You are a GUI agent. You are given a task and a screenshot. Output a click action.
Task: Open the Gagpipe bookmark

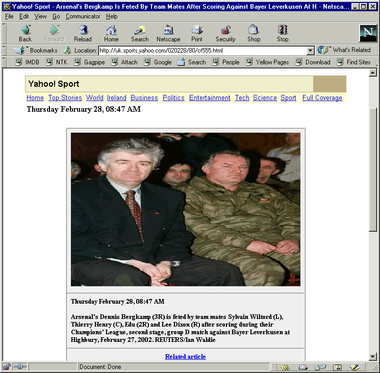pos(89,62)
